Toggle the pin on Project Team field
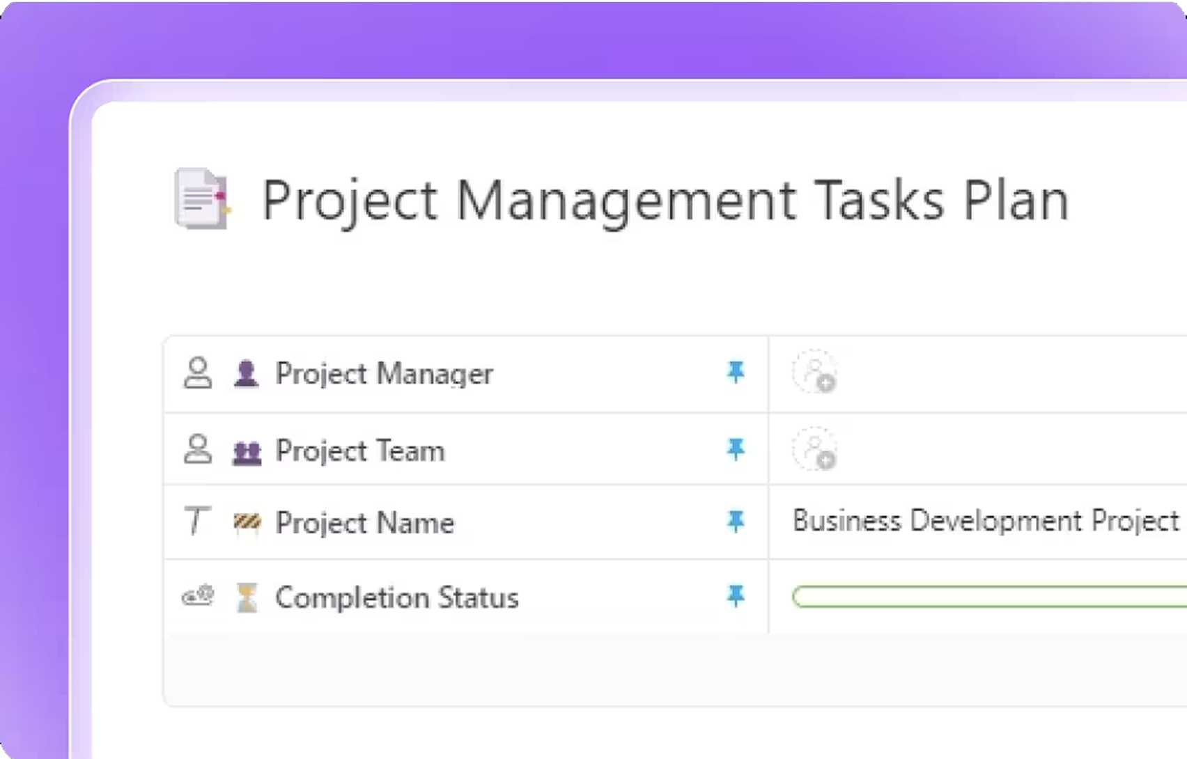 (x=736, y=449)
